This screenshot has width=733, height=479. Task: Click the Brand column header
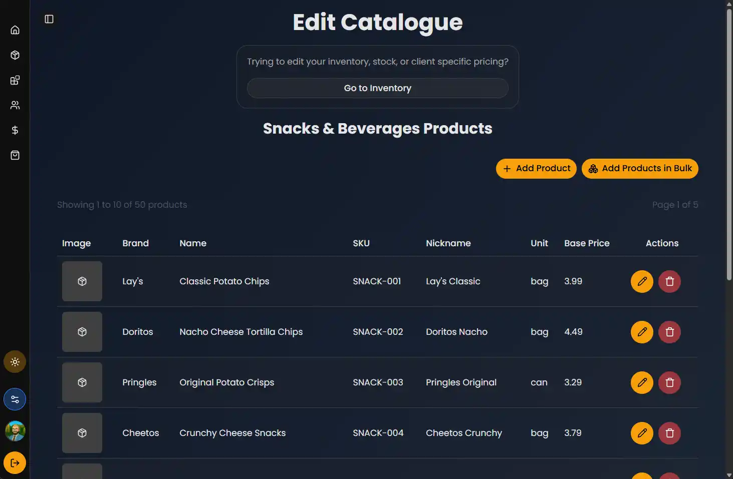tap(136, 243)
